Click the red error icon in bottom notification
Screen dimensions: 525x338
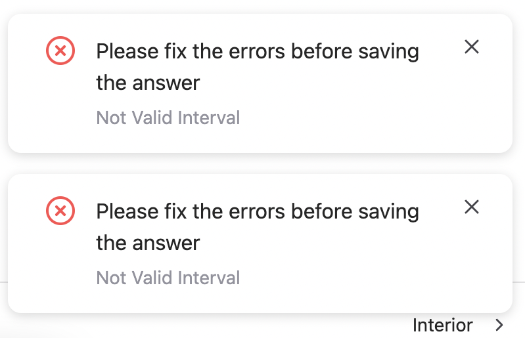pyautogui.click(x=60, y=211)
